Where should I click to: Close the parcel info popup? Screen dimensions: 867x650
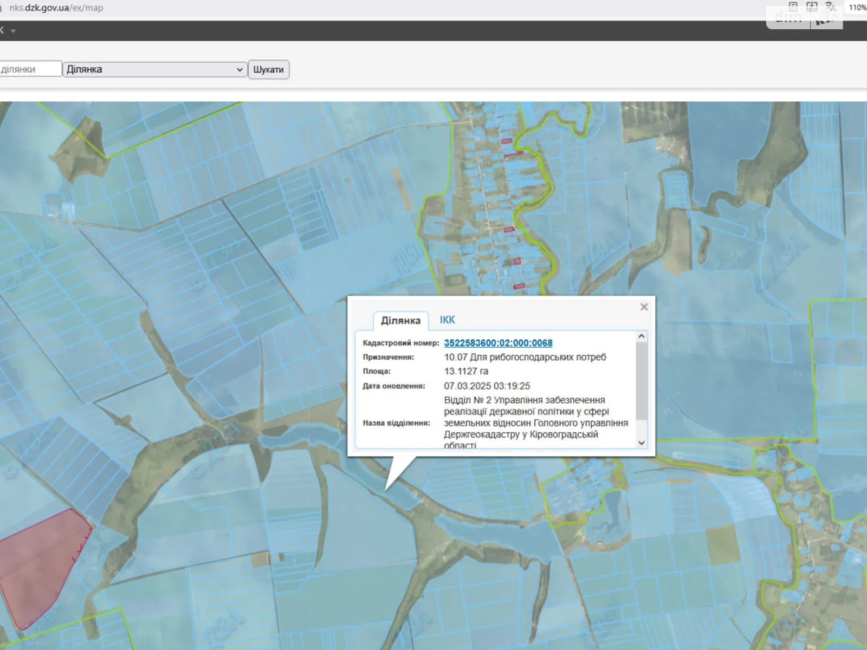click(644, 307)
